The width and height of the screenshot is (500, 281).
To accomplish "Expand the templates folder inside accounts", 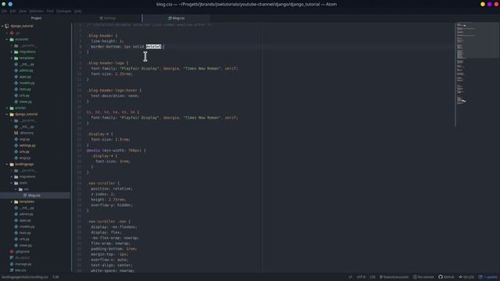I will click(x=12, y=58).
